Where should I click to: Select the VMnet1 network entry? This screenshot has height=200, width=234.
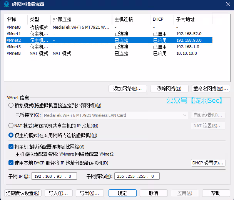click(14, 34)
